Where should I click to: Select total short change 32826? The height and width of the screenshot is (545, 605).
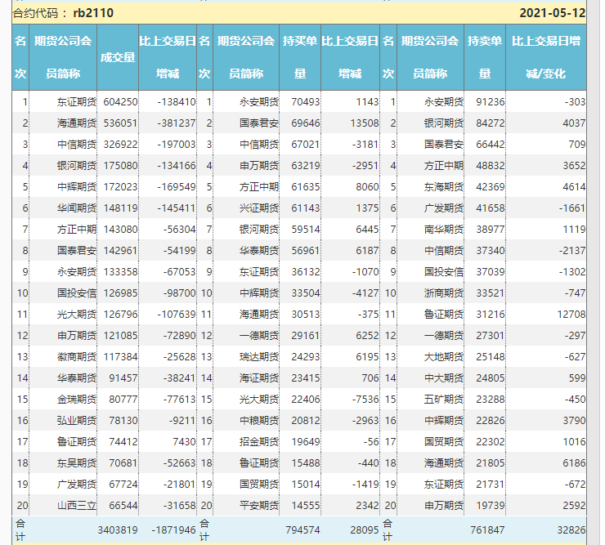click(571, 530)
